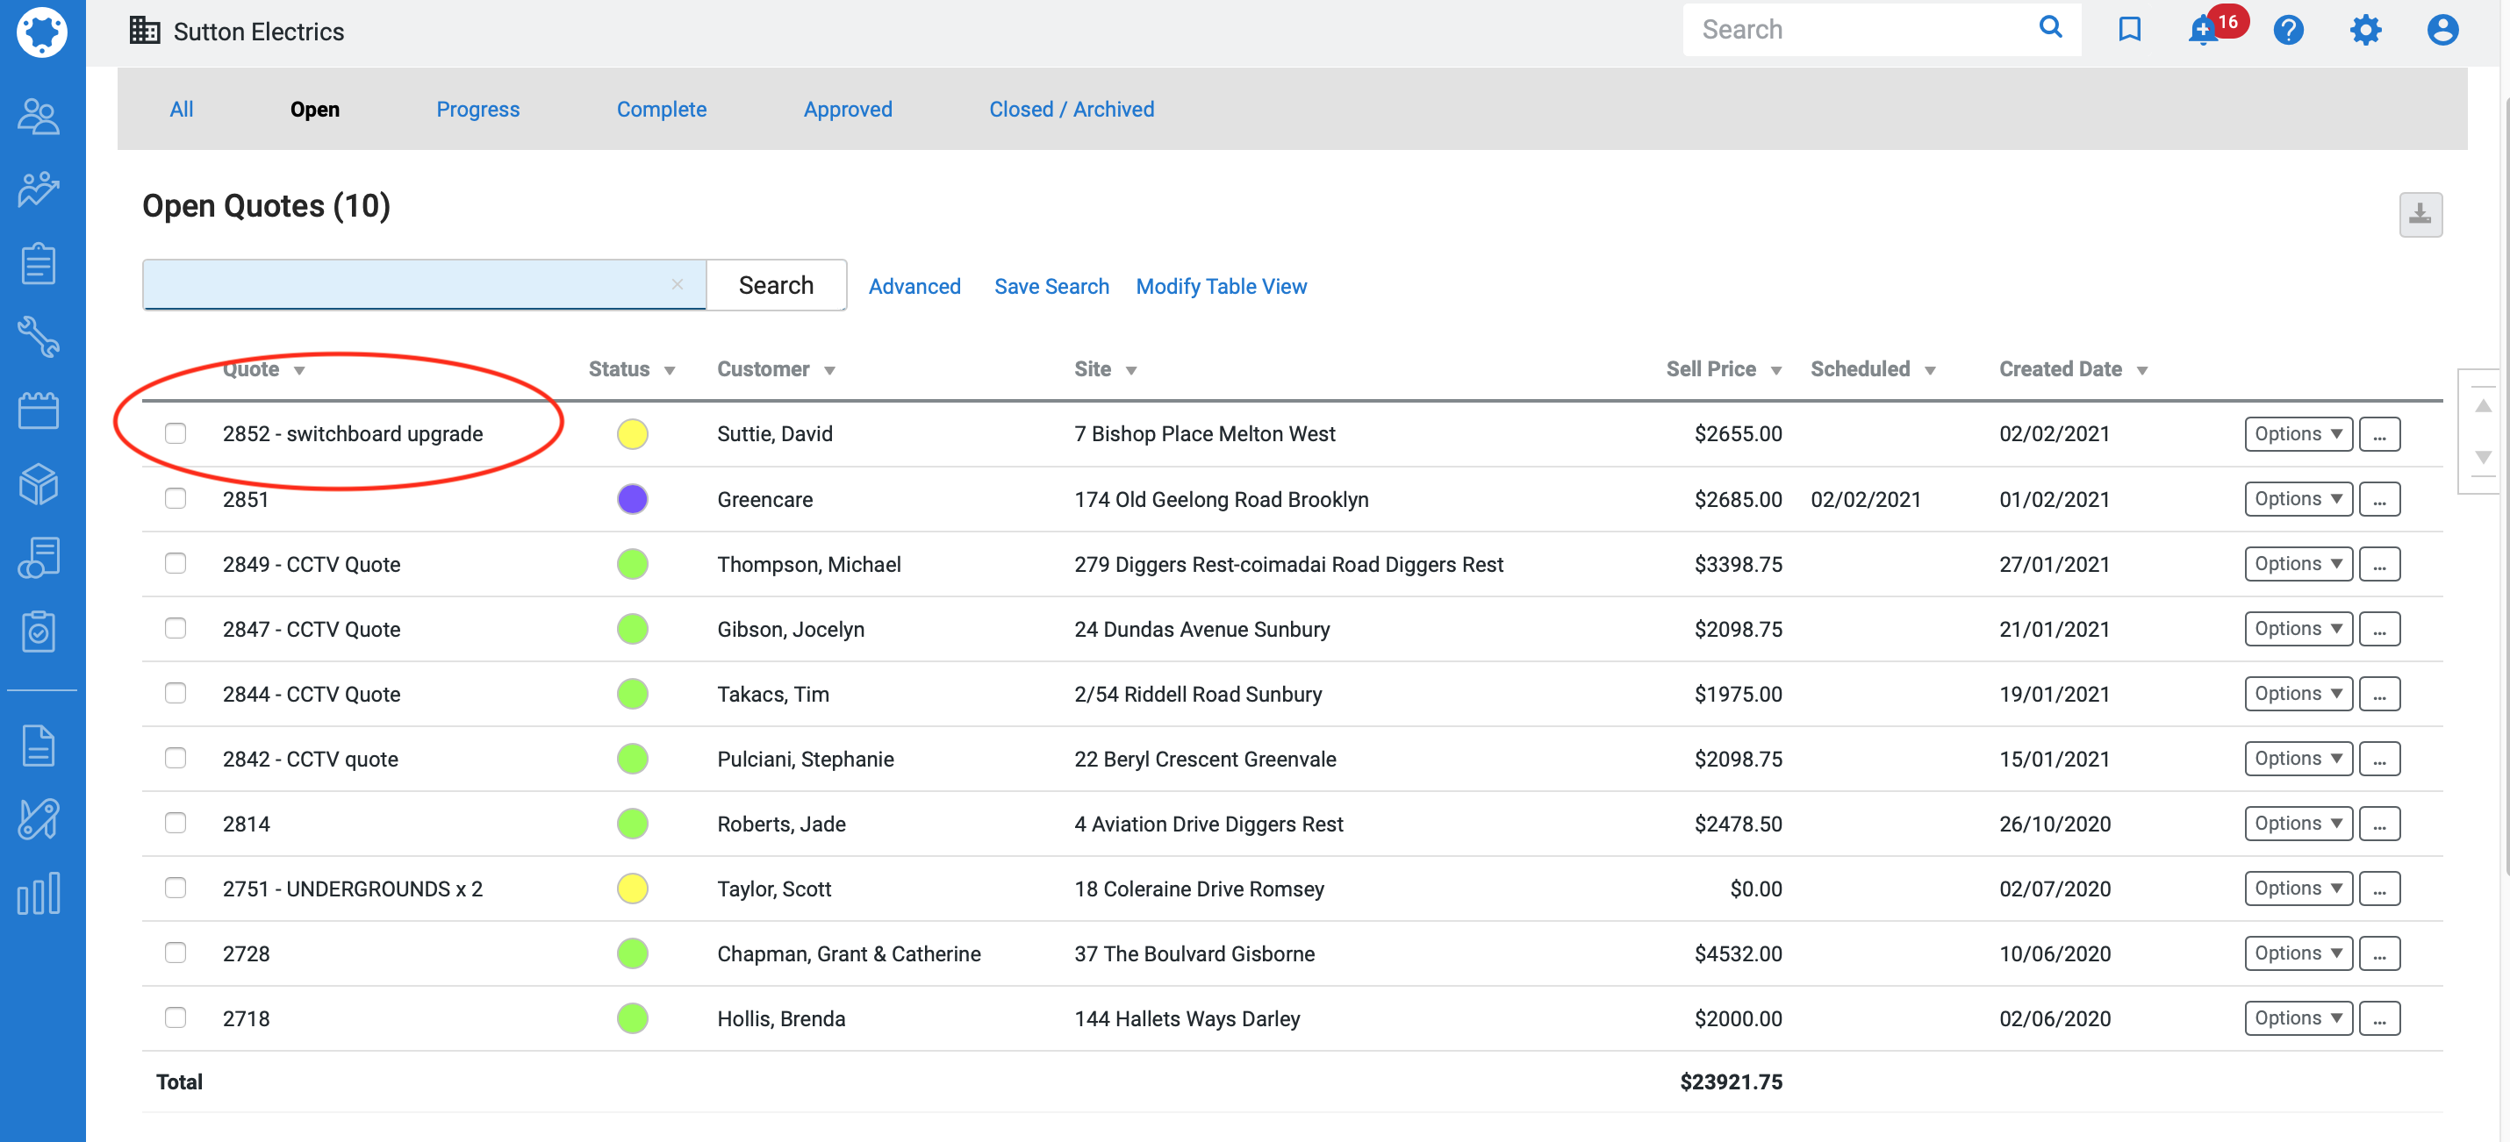The width and height of the screenshot is (2510, 1142).
Task: Open the calendar icon in sidebar
Action: pyautogui.click(x=39, y=410)
